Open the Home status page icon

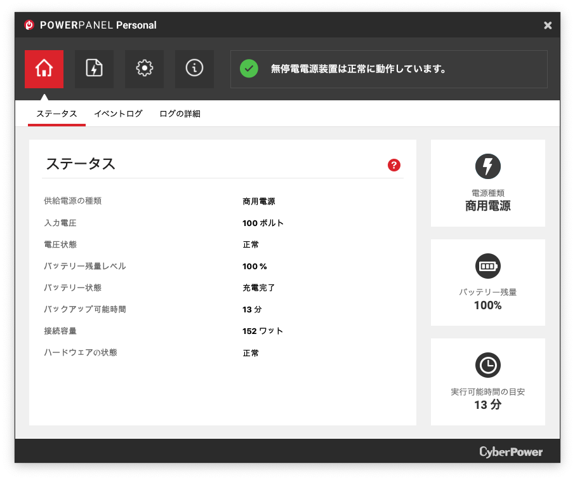click(44, 69)
